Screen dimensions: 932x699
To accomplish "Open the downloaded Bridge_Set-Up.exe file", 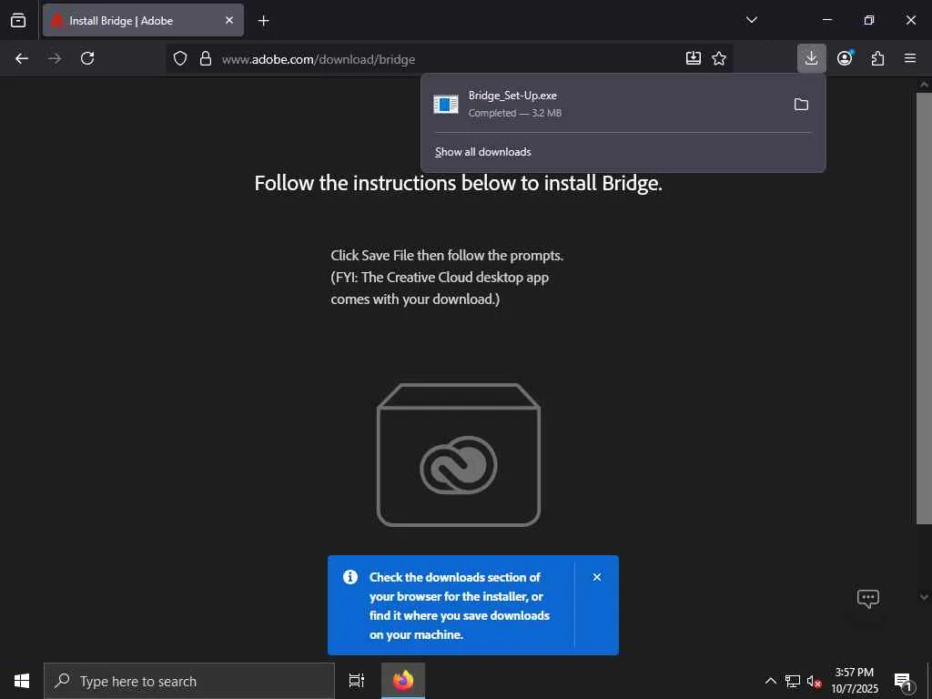I will pyautogui.click(x=604, y=104).
